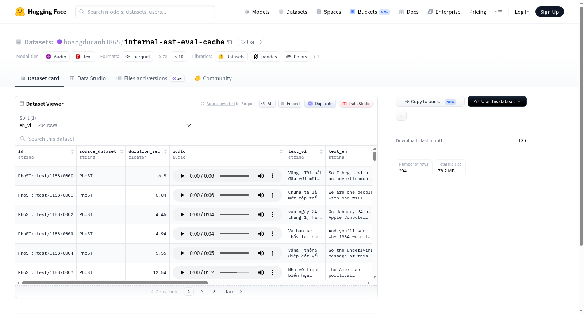Play audio for PhoST::test/1188/0002 row

pos(182,214)
